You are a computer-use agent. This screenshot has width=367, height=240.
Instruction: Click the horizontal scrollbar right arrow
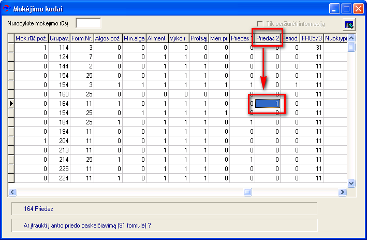342,192
